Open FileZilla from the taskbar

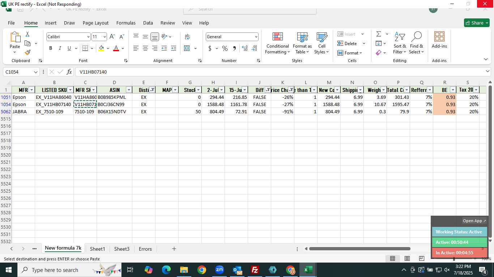[x=255, y=270]
